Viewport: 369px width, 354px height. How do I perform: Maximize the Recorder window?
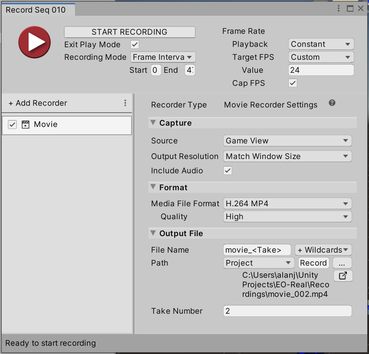coord(350,9)
